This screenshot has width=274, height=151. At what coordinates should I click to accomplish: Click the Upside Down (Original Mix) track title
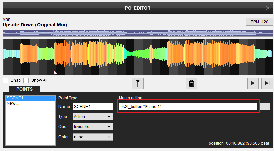35,25
